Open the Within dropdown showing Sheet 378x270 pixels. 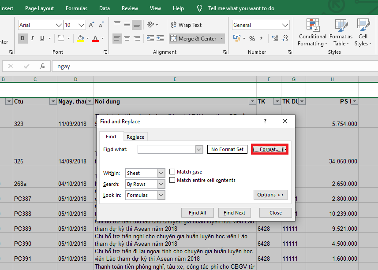(x=145, y=174)
